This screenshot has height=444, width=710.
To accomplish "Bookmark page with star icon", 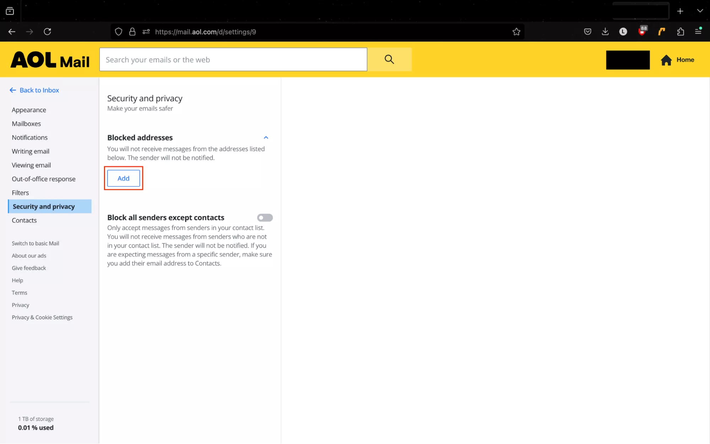I will pos(516,32).
